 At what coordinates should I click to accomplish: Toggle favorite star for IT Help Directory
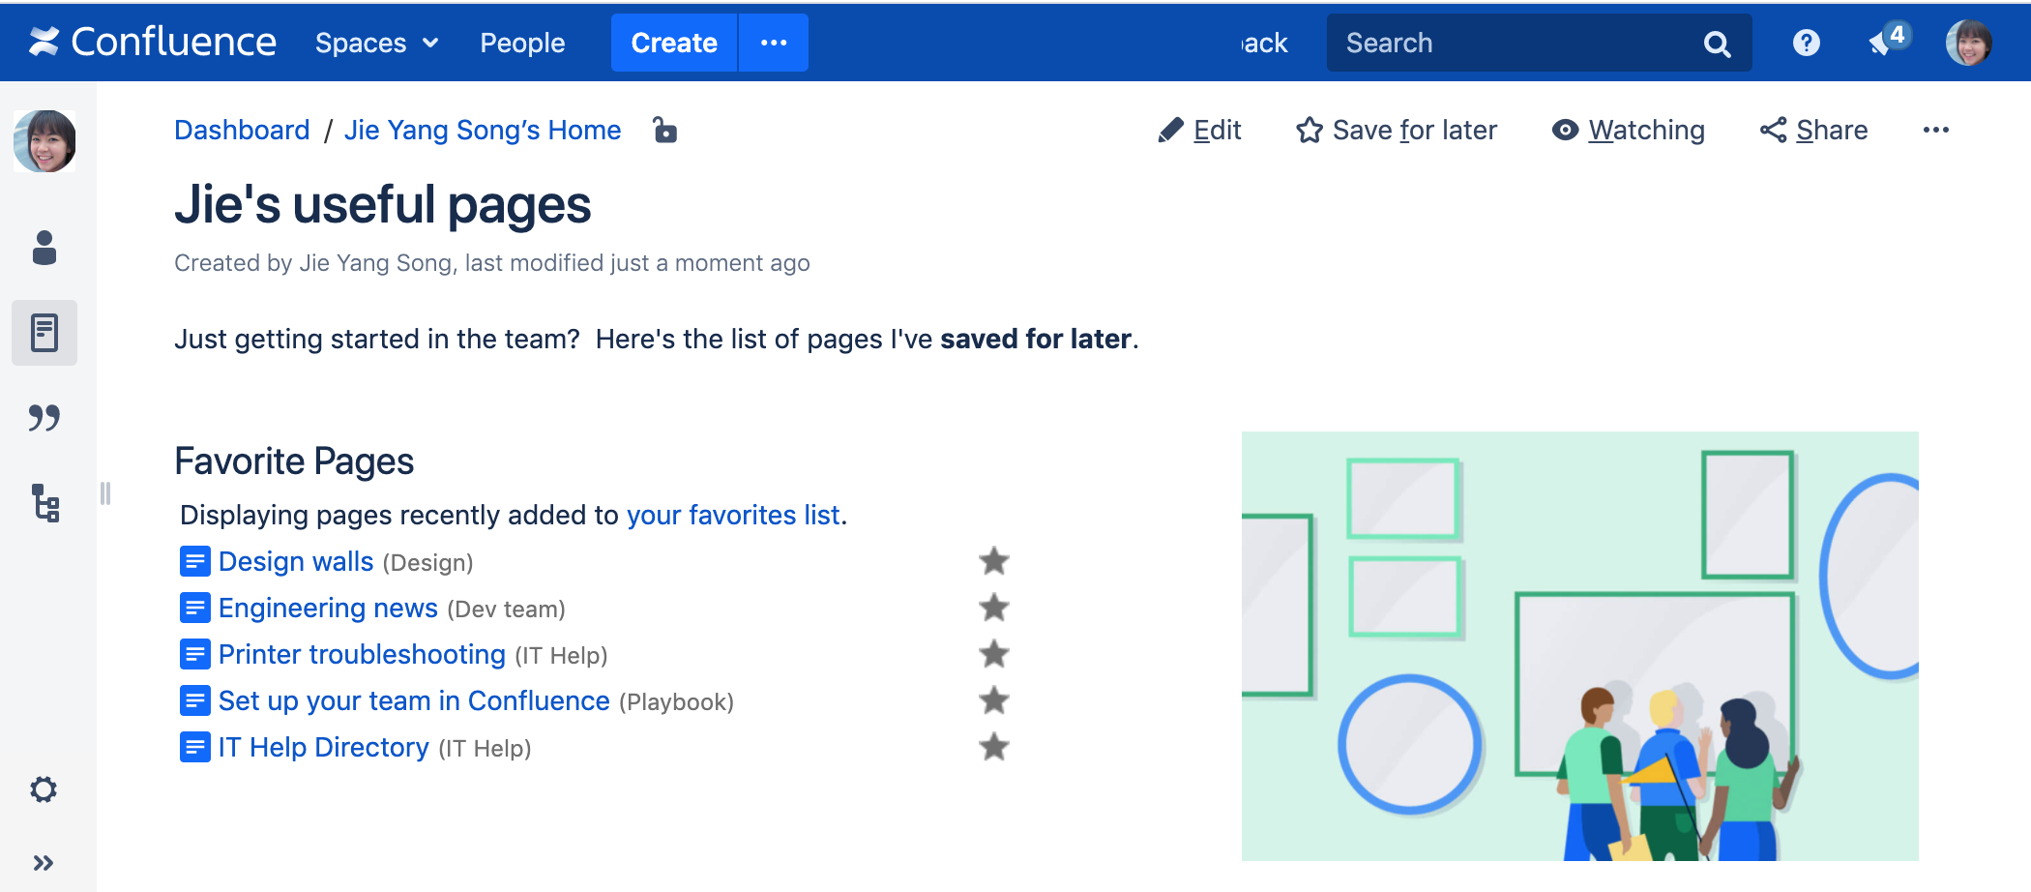click(993, 747)
